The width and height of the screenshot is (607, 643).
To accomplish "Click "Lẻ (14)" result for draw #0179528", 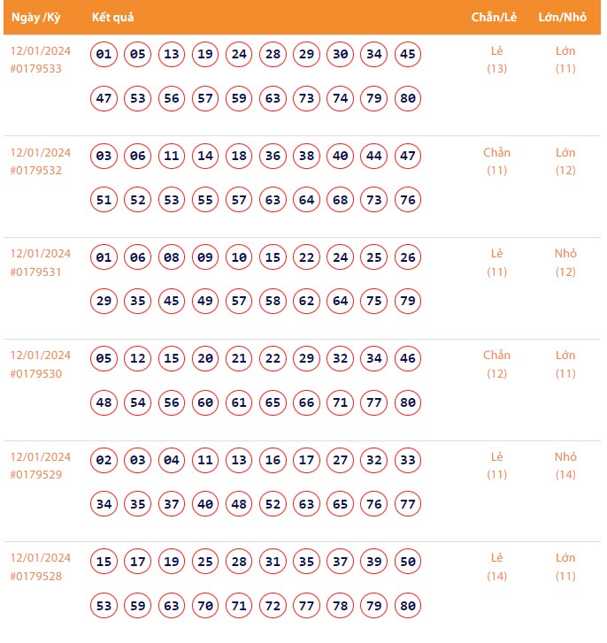I will click(x=496, y=567).
